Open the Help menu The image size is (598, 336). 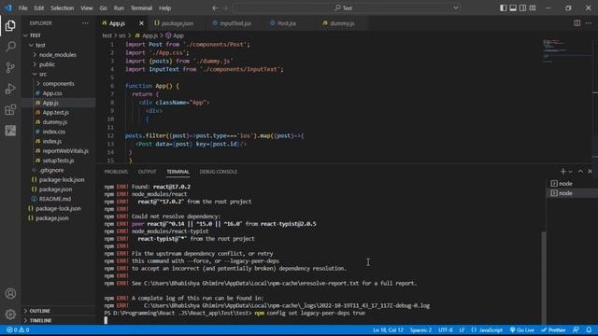point(164,7)
